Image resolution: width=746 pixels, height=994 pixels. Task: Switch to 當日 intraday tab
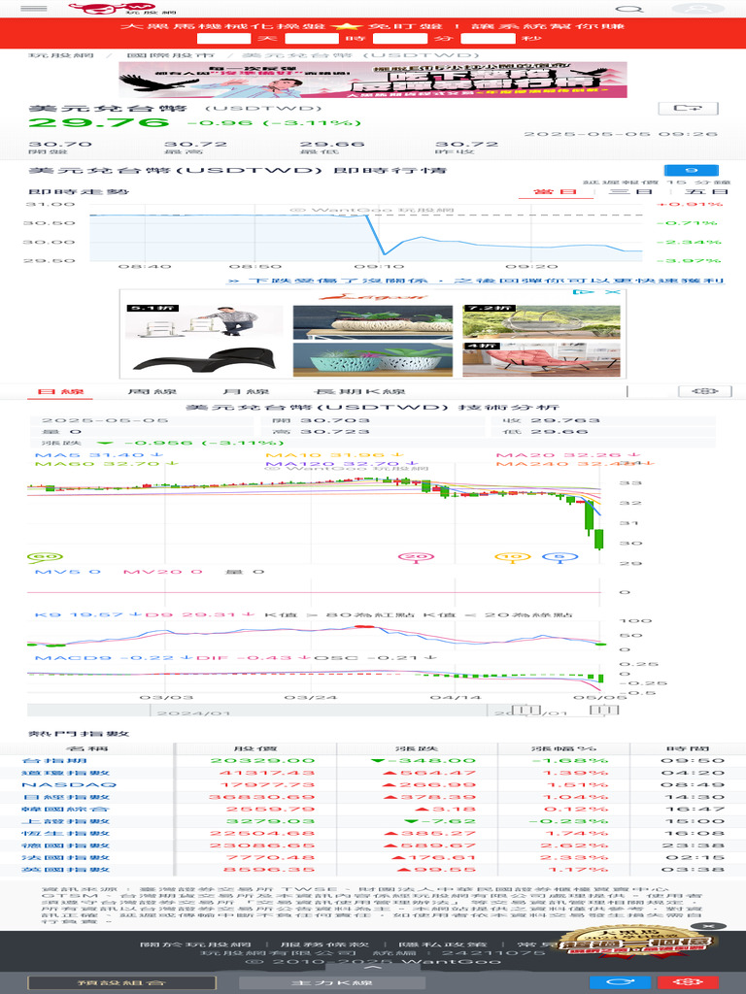pyautogui.click(x=555, y=191)
